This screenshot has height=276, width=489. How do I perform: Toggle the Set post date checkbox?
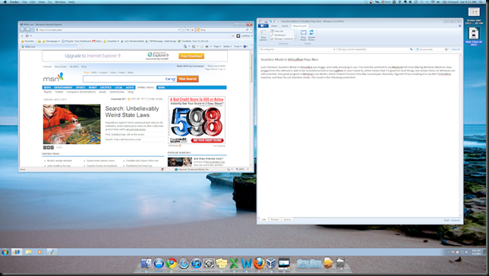pyautogui.click(x=418, y=49)
